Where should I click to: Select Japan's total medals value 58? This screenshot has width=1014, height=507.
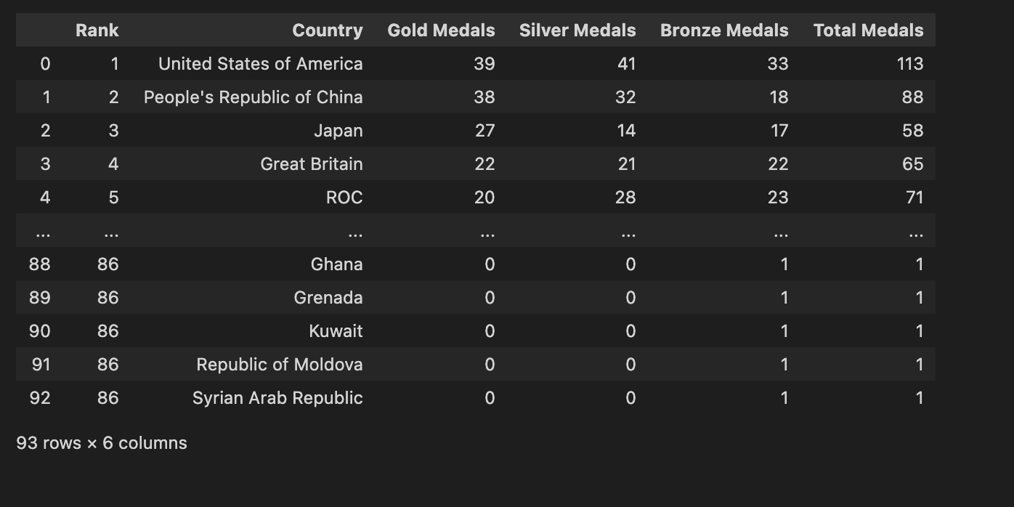pyautogui.click(x=912, y=131)
